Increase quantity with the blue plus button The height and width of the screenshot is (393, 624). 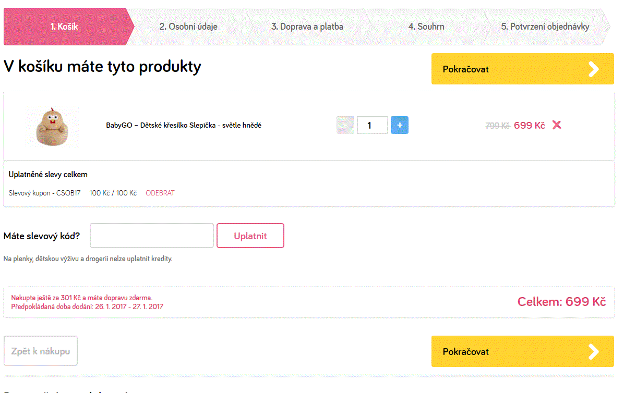400,125
